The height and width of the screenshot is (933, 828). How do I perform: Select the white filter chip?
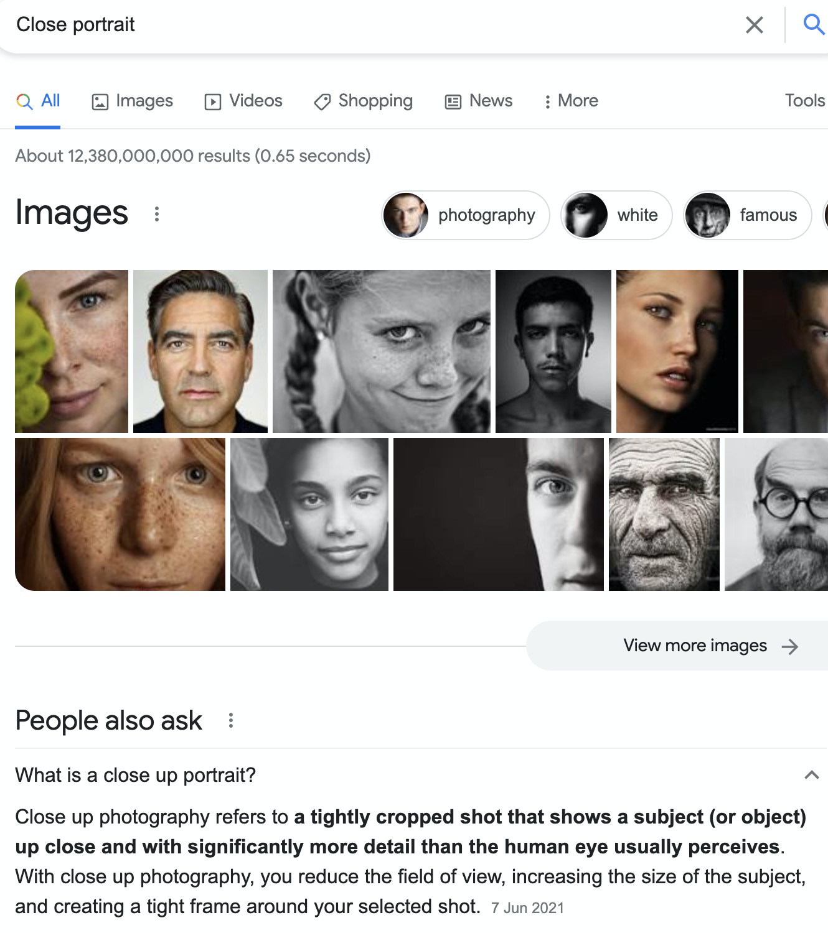pyautogui.click(x=616, y=215)
